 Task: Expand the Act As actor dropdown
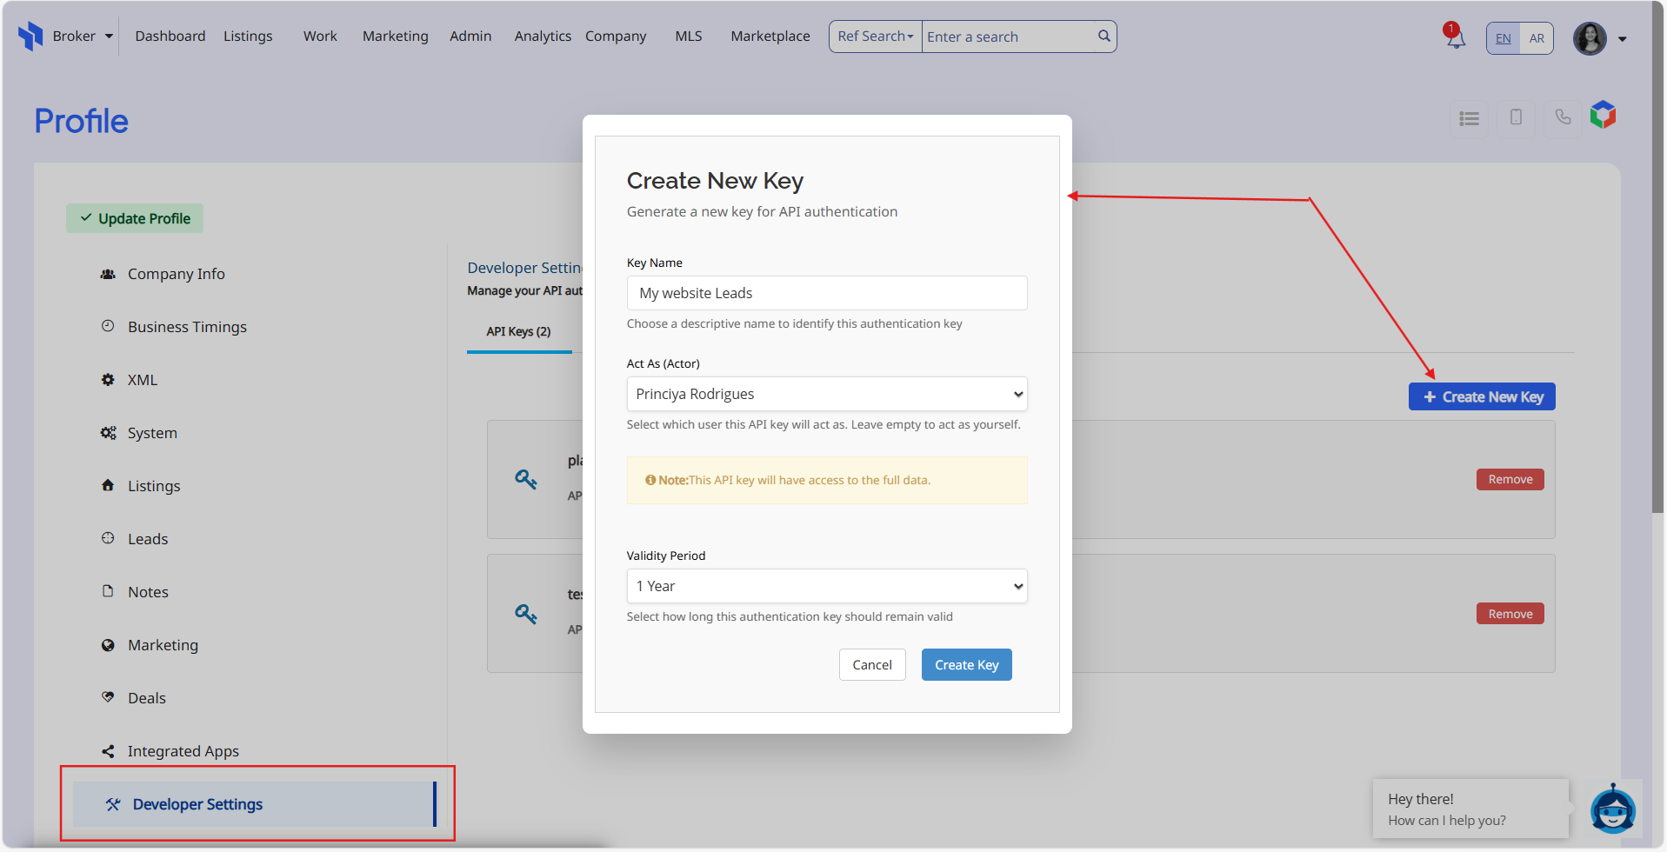click(826, 394)
